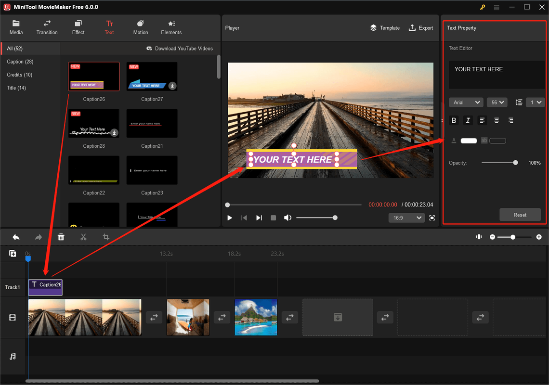Pick the white text color swatch
Image resolution: width=549 pixels, height=385 pixels.
tap(469, 141)
